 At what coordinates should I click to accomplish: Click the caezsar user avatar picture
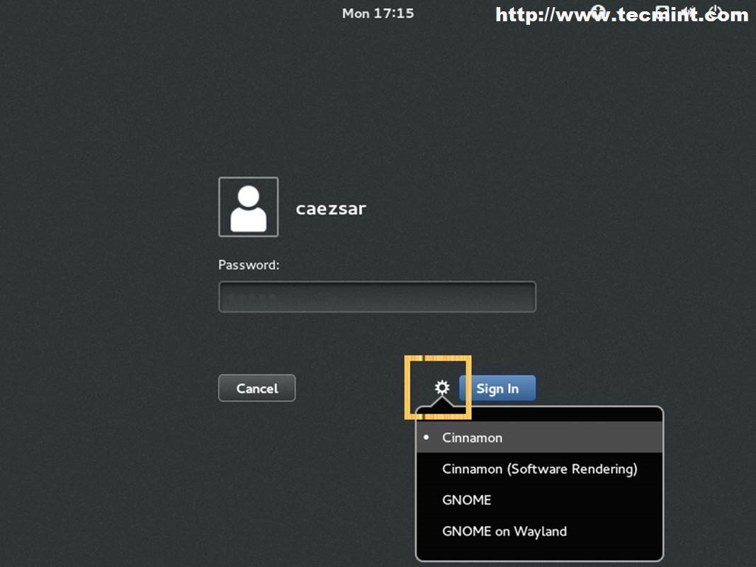[248, 207]
